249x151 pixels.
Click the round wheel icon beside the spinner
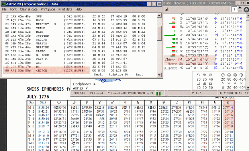(246, 10)
